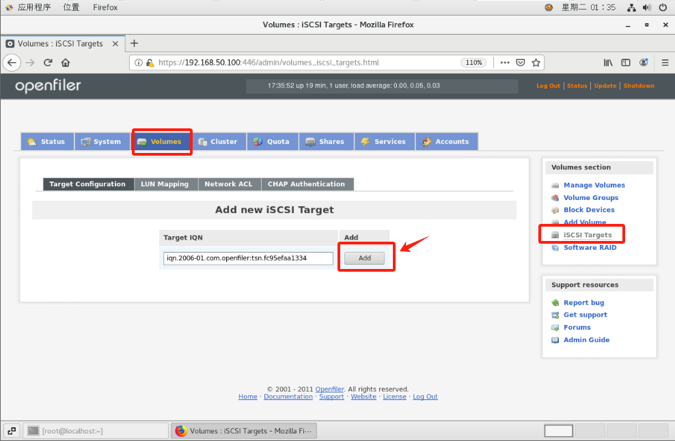This screenshot has width=675, height=441.
Task: Click the 110% zoom indicator
Action: click(473, 63)
